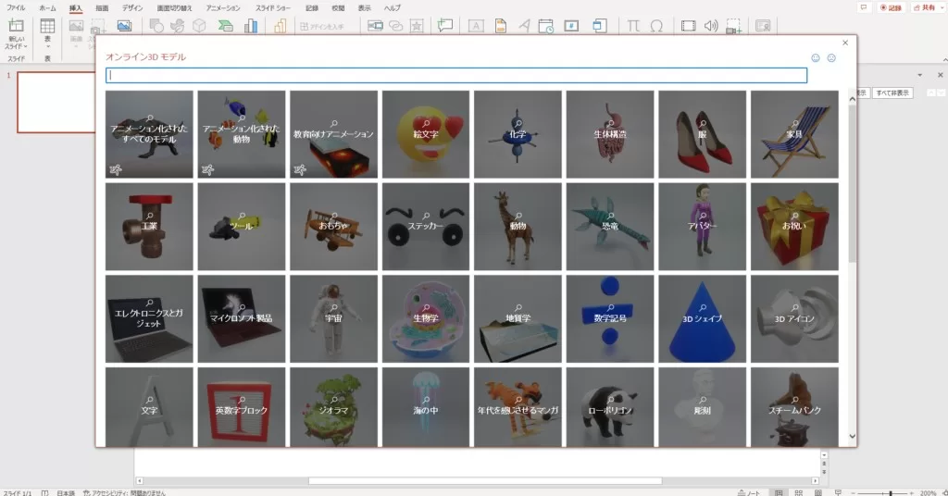Image resolution: width=948 pixels, height=496 pixels.
Task: Click the audio speaker icon in ribbon
Action: point(711,26)
